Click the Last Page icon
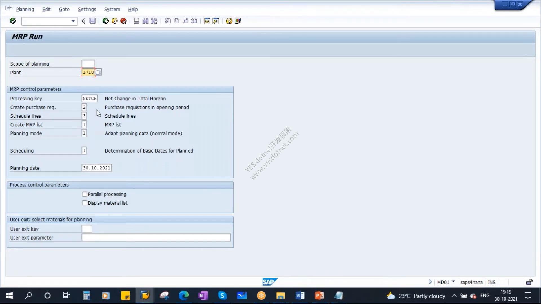Viewport: 541px width, 304px height. click(194, 21)
